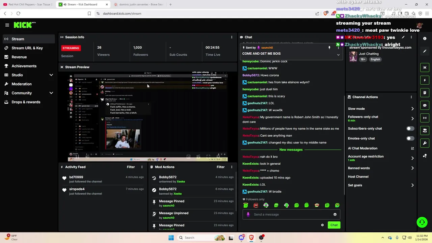Open Mod Actions three-dot options
The height and width of the screenshot is (243, 432).
[x=232, y=167]
